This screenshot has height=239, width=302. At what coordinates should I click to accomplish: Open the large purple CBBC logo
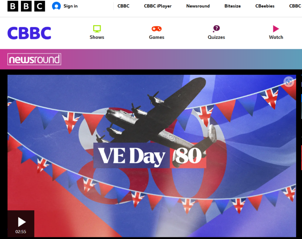29,33
